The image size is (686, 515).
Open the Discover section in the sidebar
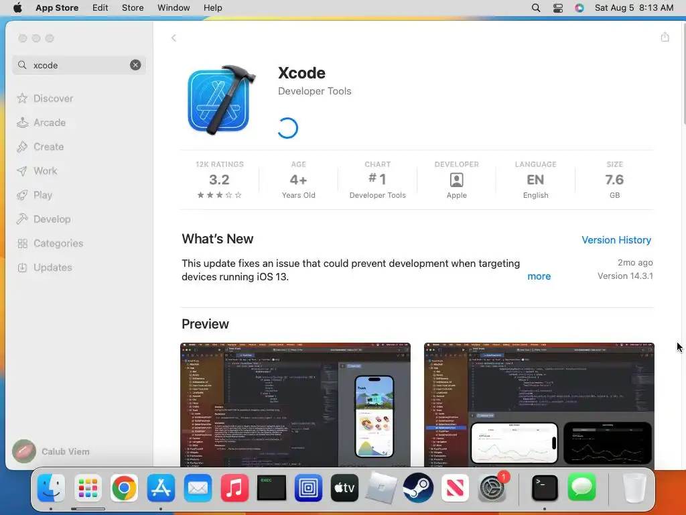(x=45, y=98)
